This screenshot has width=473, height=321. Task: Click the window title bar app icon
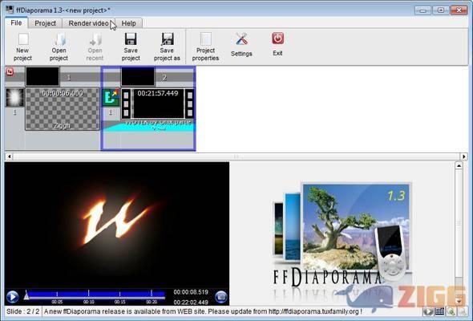[x=10, y=10]
